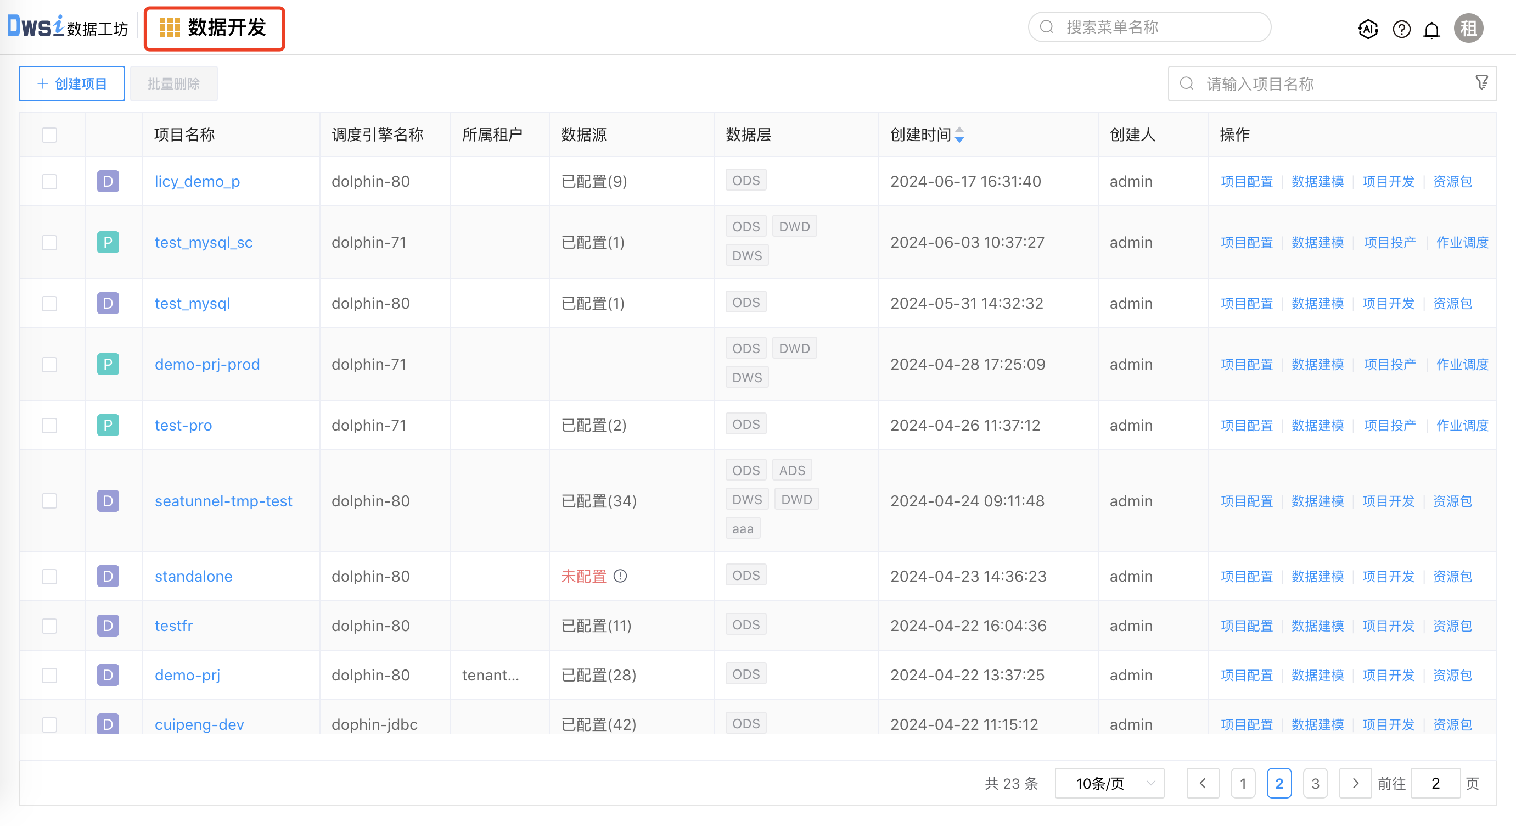Switch to page 1 in pagination

pos(1243,783)
